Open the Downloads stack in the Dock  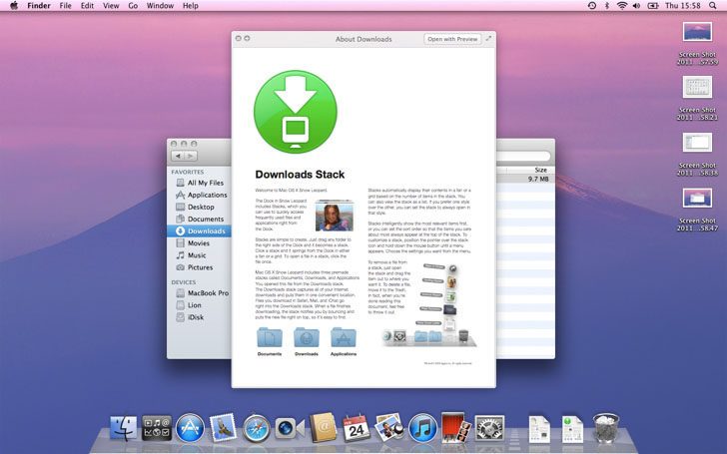coord(572,428)
